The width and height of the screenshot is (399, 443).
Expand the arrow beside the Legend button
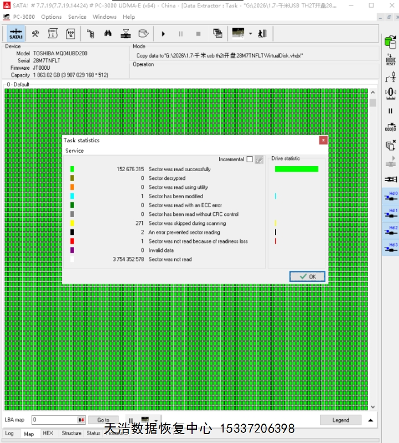[370, 420]
